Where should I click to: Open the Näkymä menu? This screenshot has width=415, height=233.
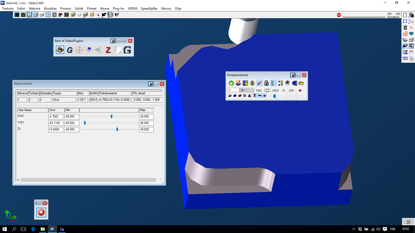coord(34,9)
